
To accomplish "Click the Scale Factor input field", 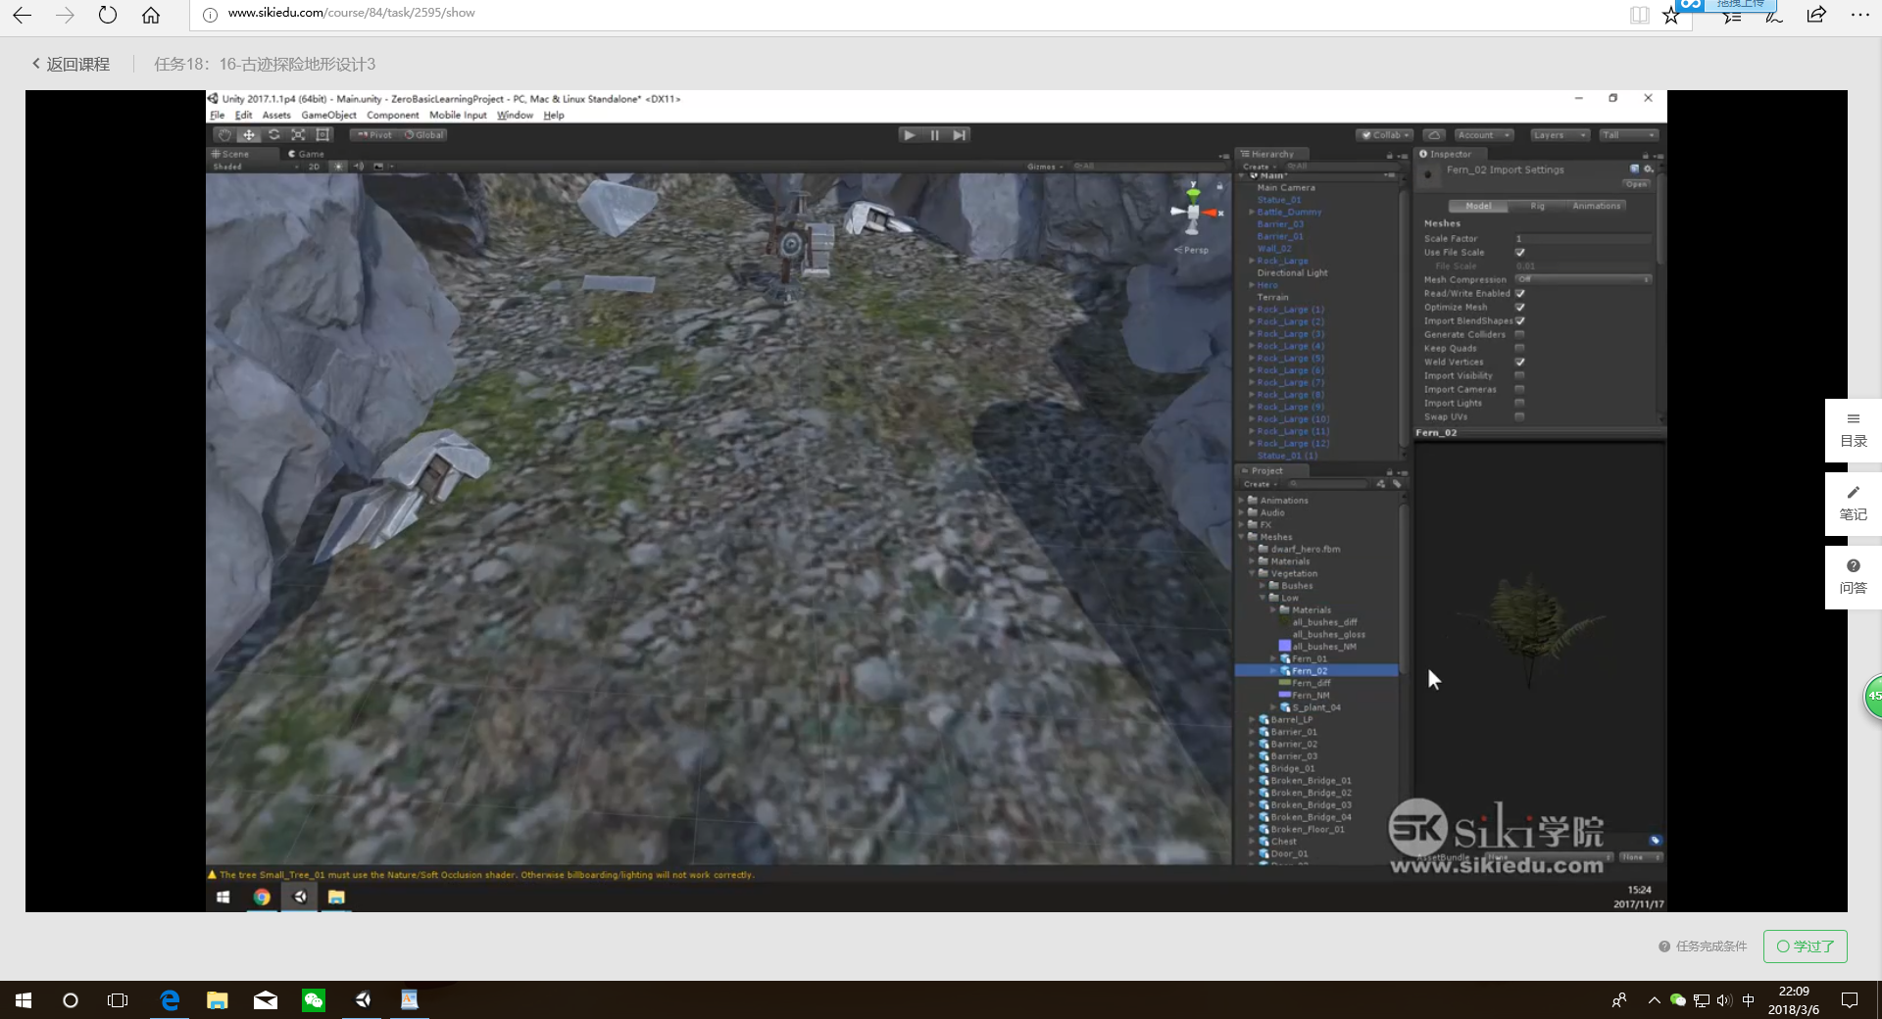I will [1583, 239].
